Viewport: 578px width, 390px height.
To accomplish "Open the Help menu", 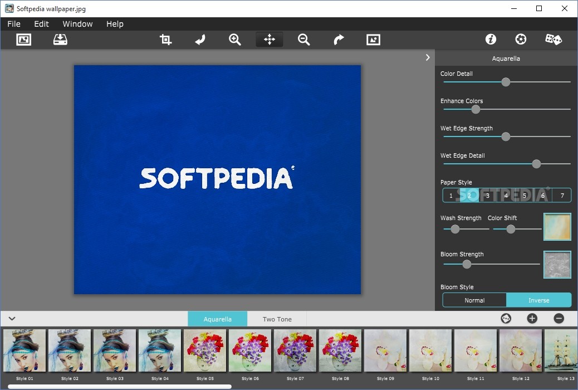I will click(115, 24).
